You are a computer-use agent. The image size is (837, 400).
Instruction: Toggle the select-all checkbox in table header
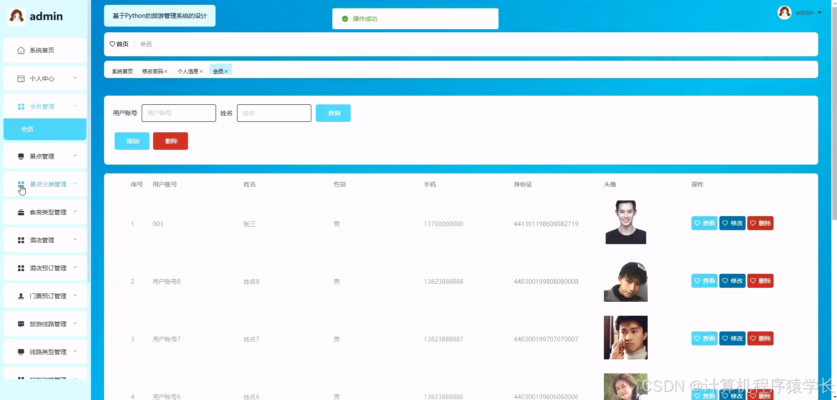pos(112,184)
